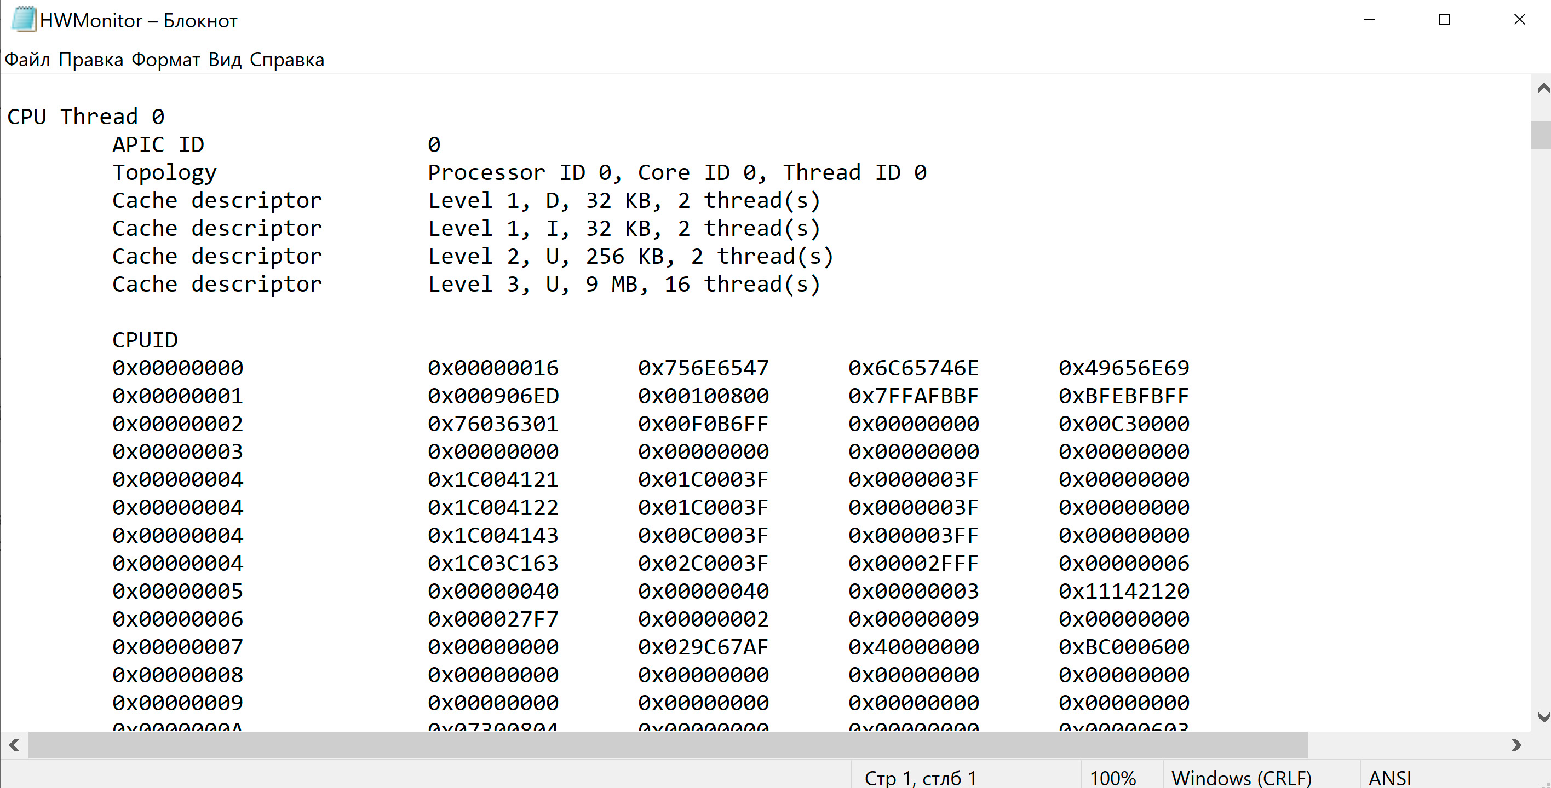This screenshot has height=788, width=1551.
Task: Click value 0x1C004121
Action: coord(493,479)
